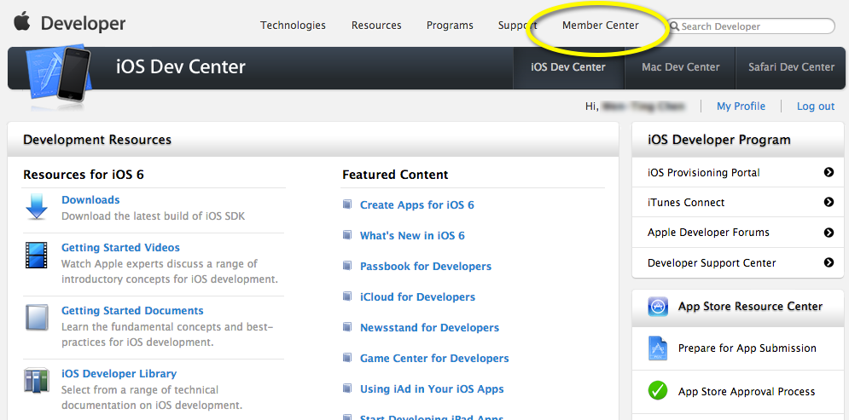Click the Download the latest build of iOS SDK text
Viewport: 849px width, 420px height.
coord(154,216)
